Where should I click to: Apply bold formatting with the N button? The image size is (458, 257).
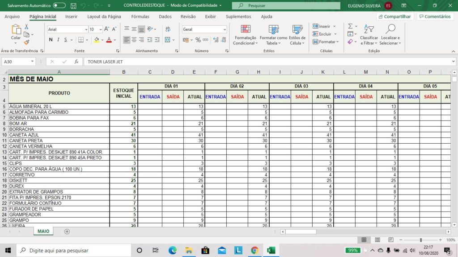tap(51, 40)
